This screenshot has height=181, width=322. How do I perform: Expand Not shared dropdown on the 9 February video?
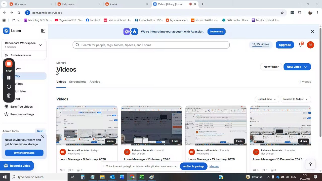pyautogui.click(x=75, y=154)
